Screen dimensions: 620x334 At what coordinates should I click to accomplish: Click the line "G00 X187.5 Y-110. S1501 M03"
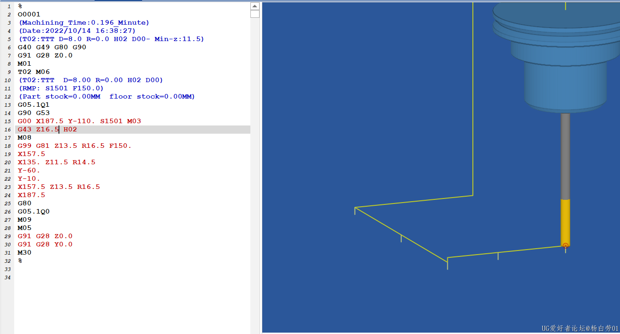click(79, 121)
